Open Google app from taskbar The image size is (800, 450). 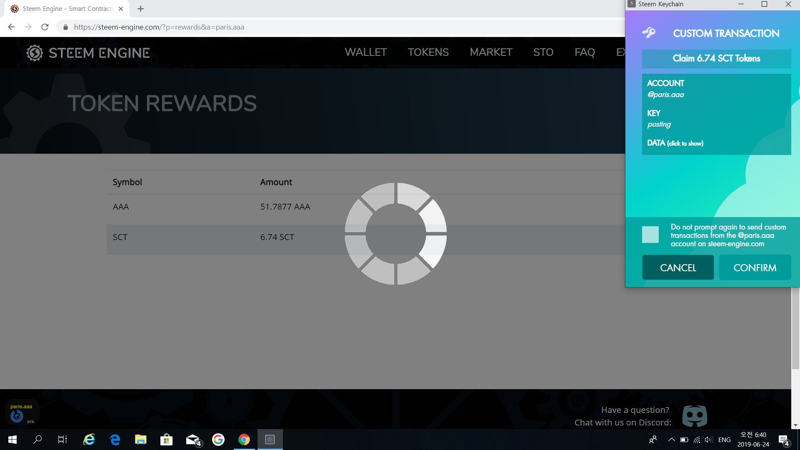coord(218,440)
